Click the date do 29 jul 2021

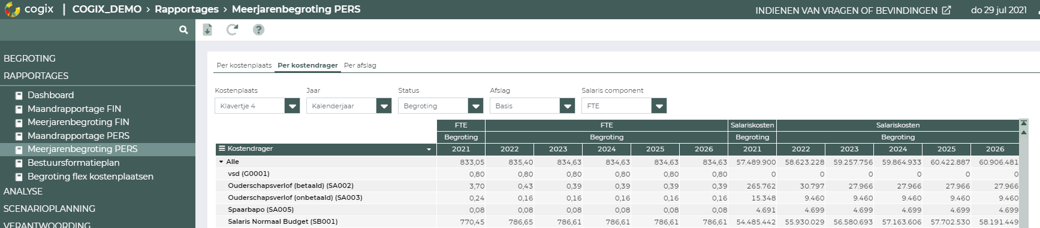(x=999, y=10)
